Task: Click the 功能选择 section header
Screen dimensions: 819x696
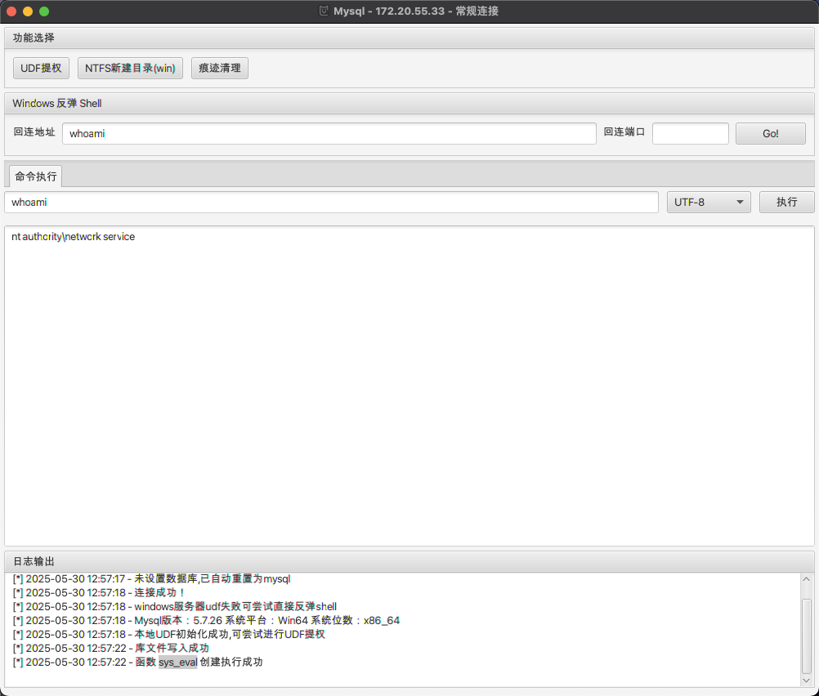Action: (x=34, y=38)
